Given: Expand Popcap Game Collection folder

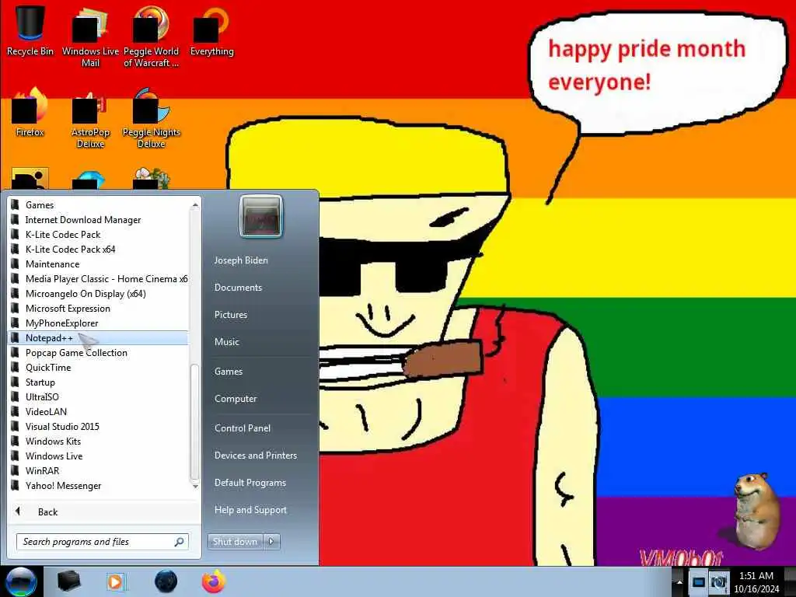Looking at the screenshot, I should (x=97, y=353).
